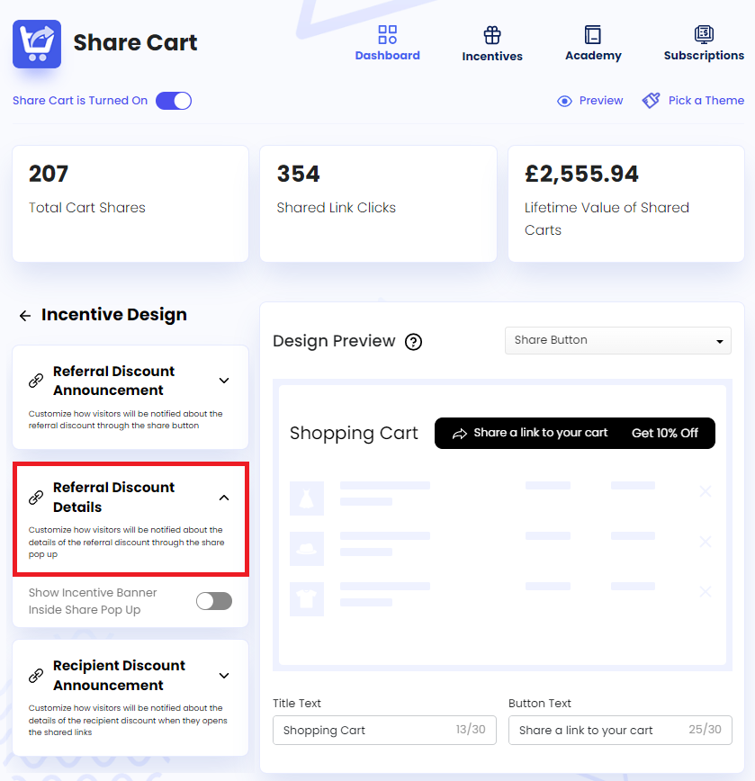The width and height of the screenshot is (755, 781).
Task: Expand the Referral Discount Announcement section
Action: click(x=224, y=381)
